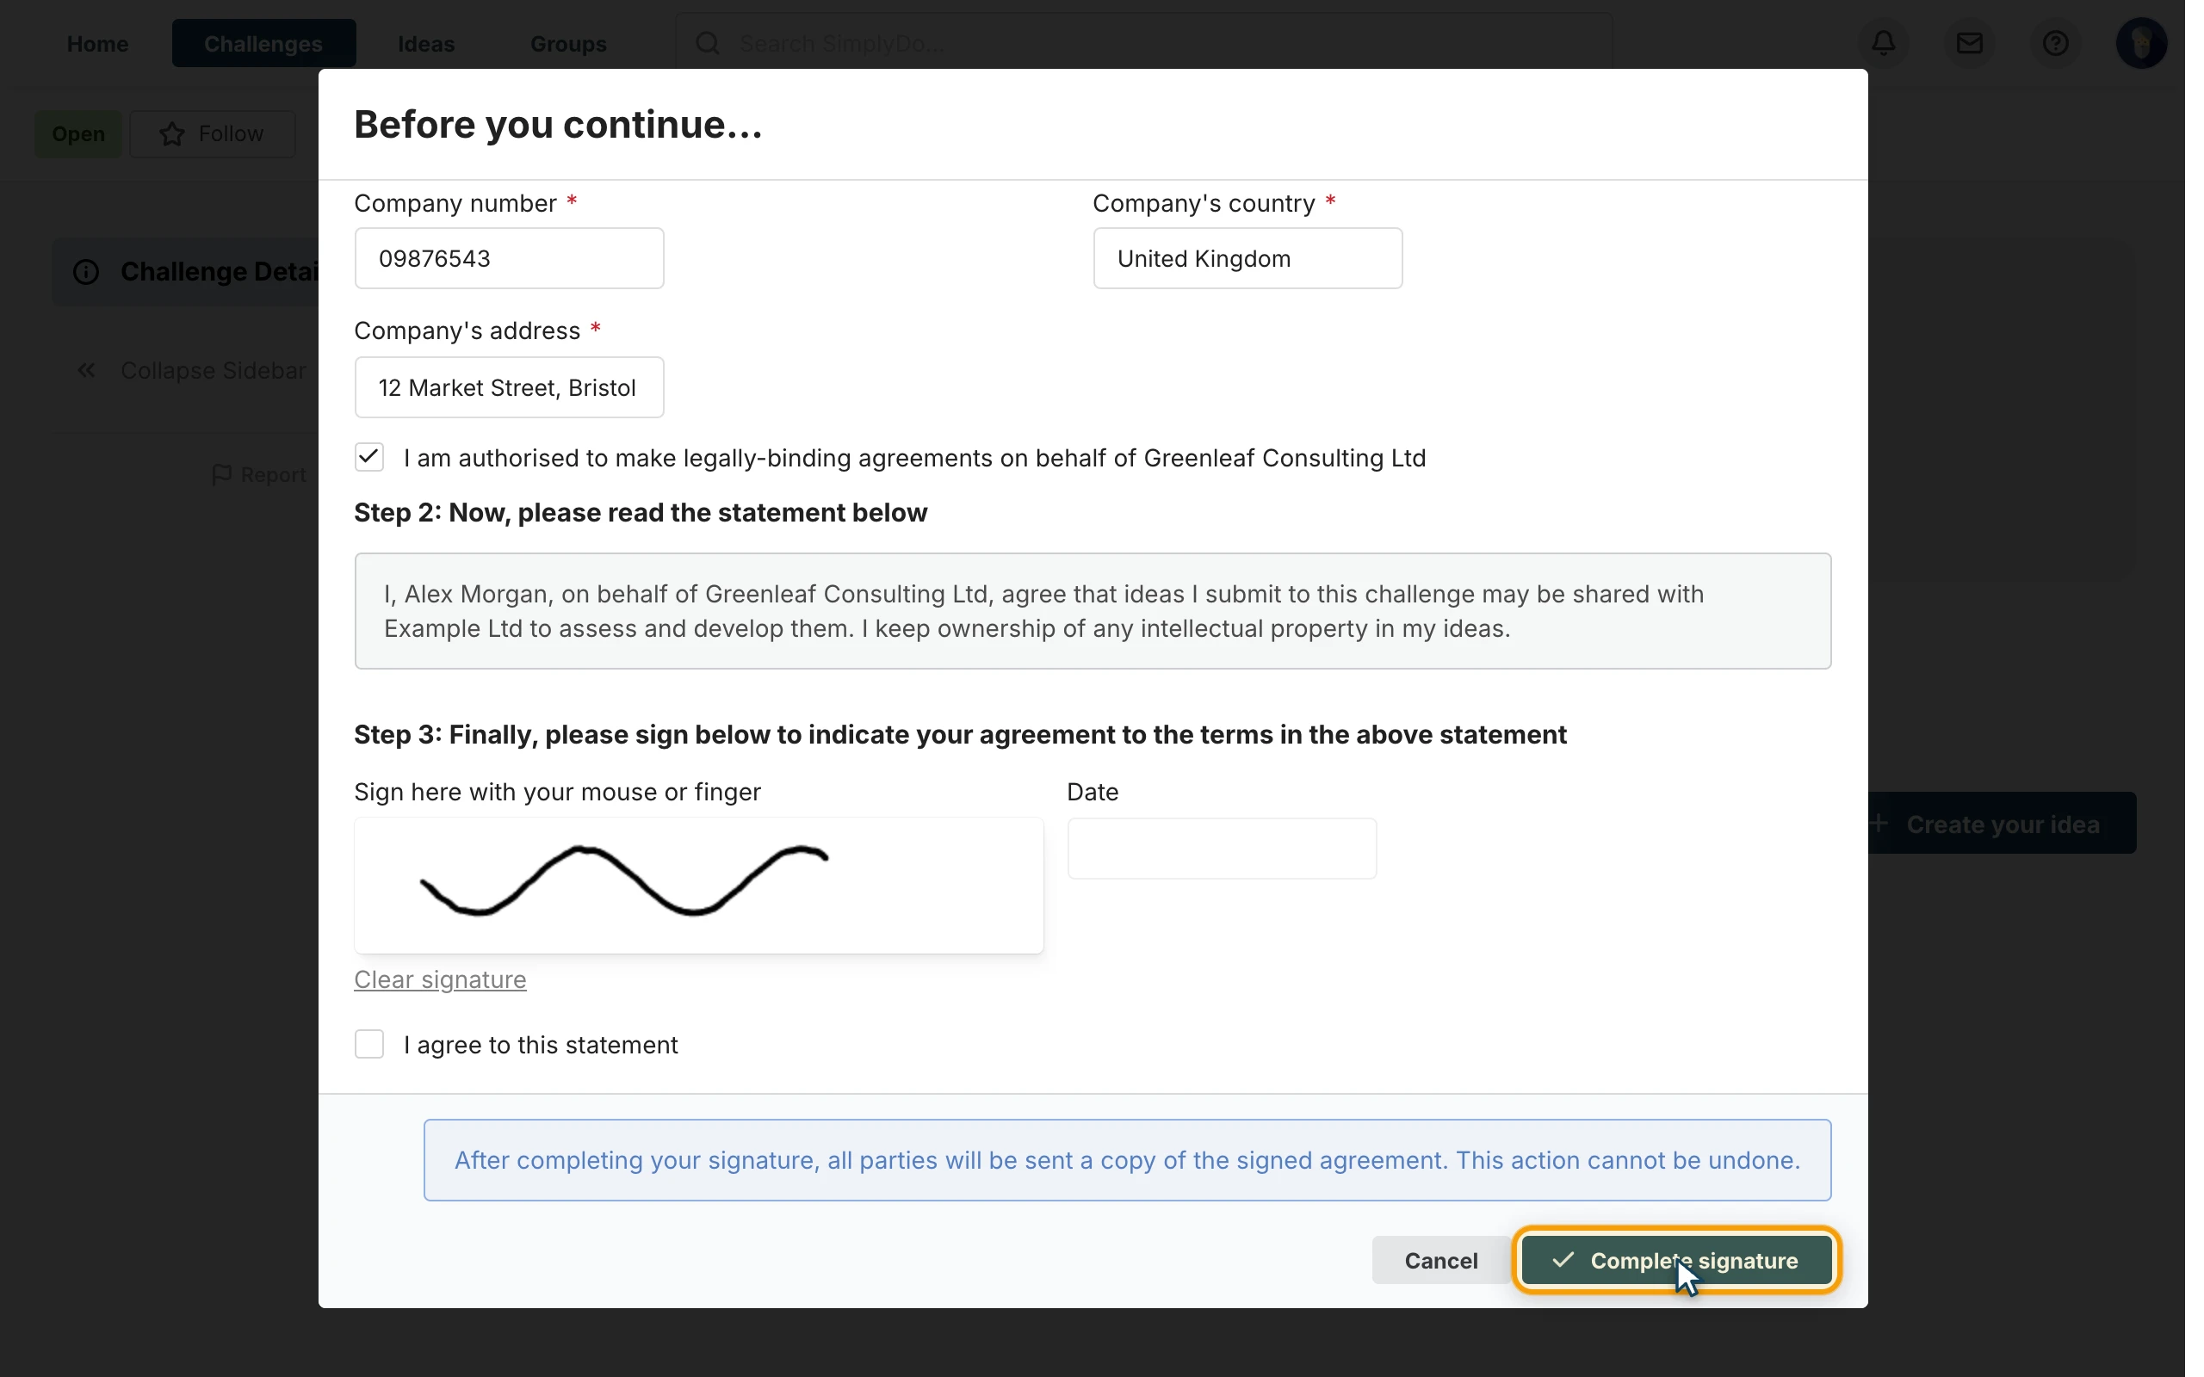Open the Groups tab

click(x=568, y=43)
